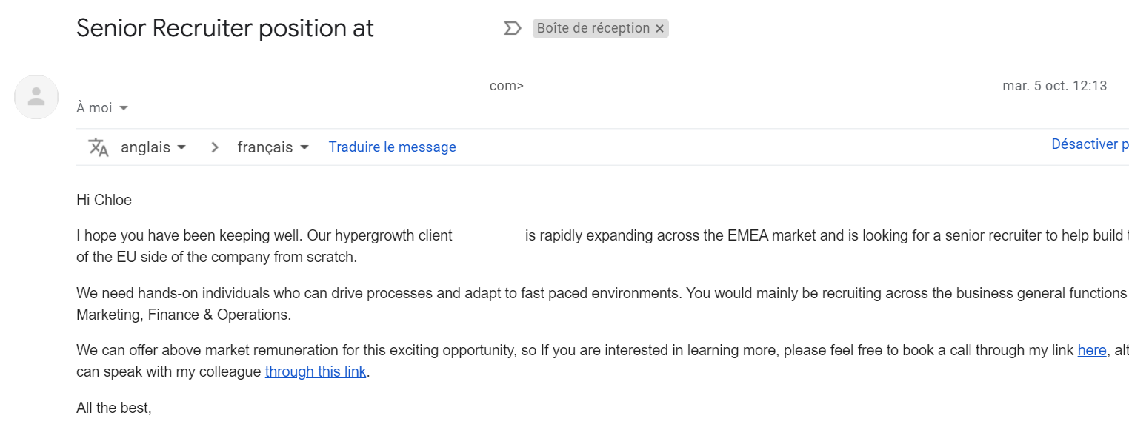Viewport: 1129px width, 427px height.
Task: Open the "here" booking link
Action: pyautogui.click(x=1091, y=350)
